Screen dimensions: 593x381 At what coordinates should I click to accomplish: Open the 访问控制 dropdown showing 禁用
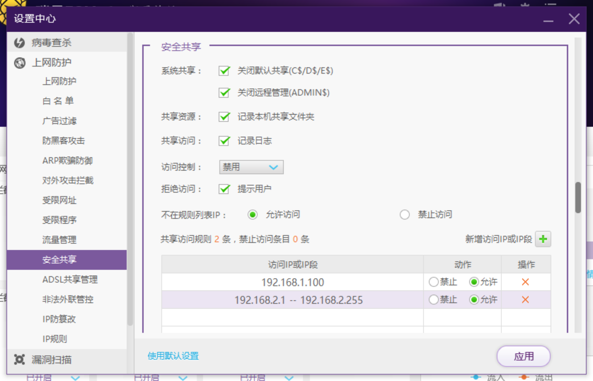click(251, 167)
